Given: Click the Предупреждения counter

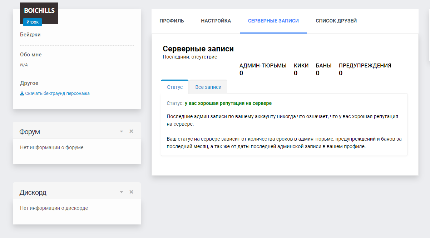Looking at the screenshot, I should coord(365,69).
